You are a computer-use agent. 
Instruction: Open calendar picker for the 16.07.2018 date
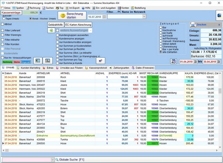[x=104, y=17]
